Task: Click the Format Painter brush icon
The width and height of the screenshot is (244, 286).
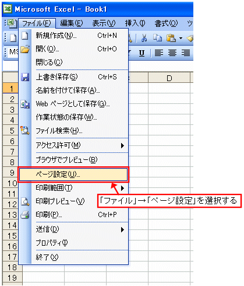Action: click(190, 38)
